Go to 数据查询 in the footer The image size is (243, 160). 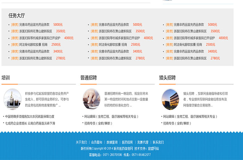tap(112, 142)
